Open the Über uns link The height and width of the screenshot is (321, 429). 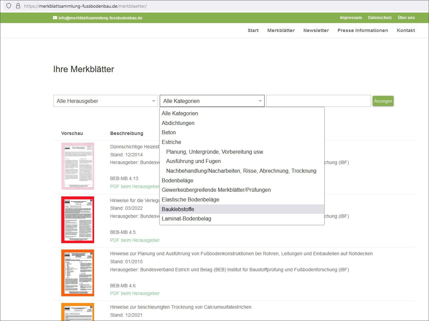point(406,18)
